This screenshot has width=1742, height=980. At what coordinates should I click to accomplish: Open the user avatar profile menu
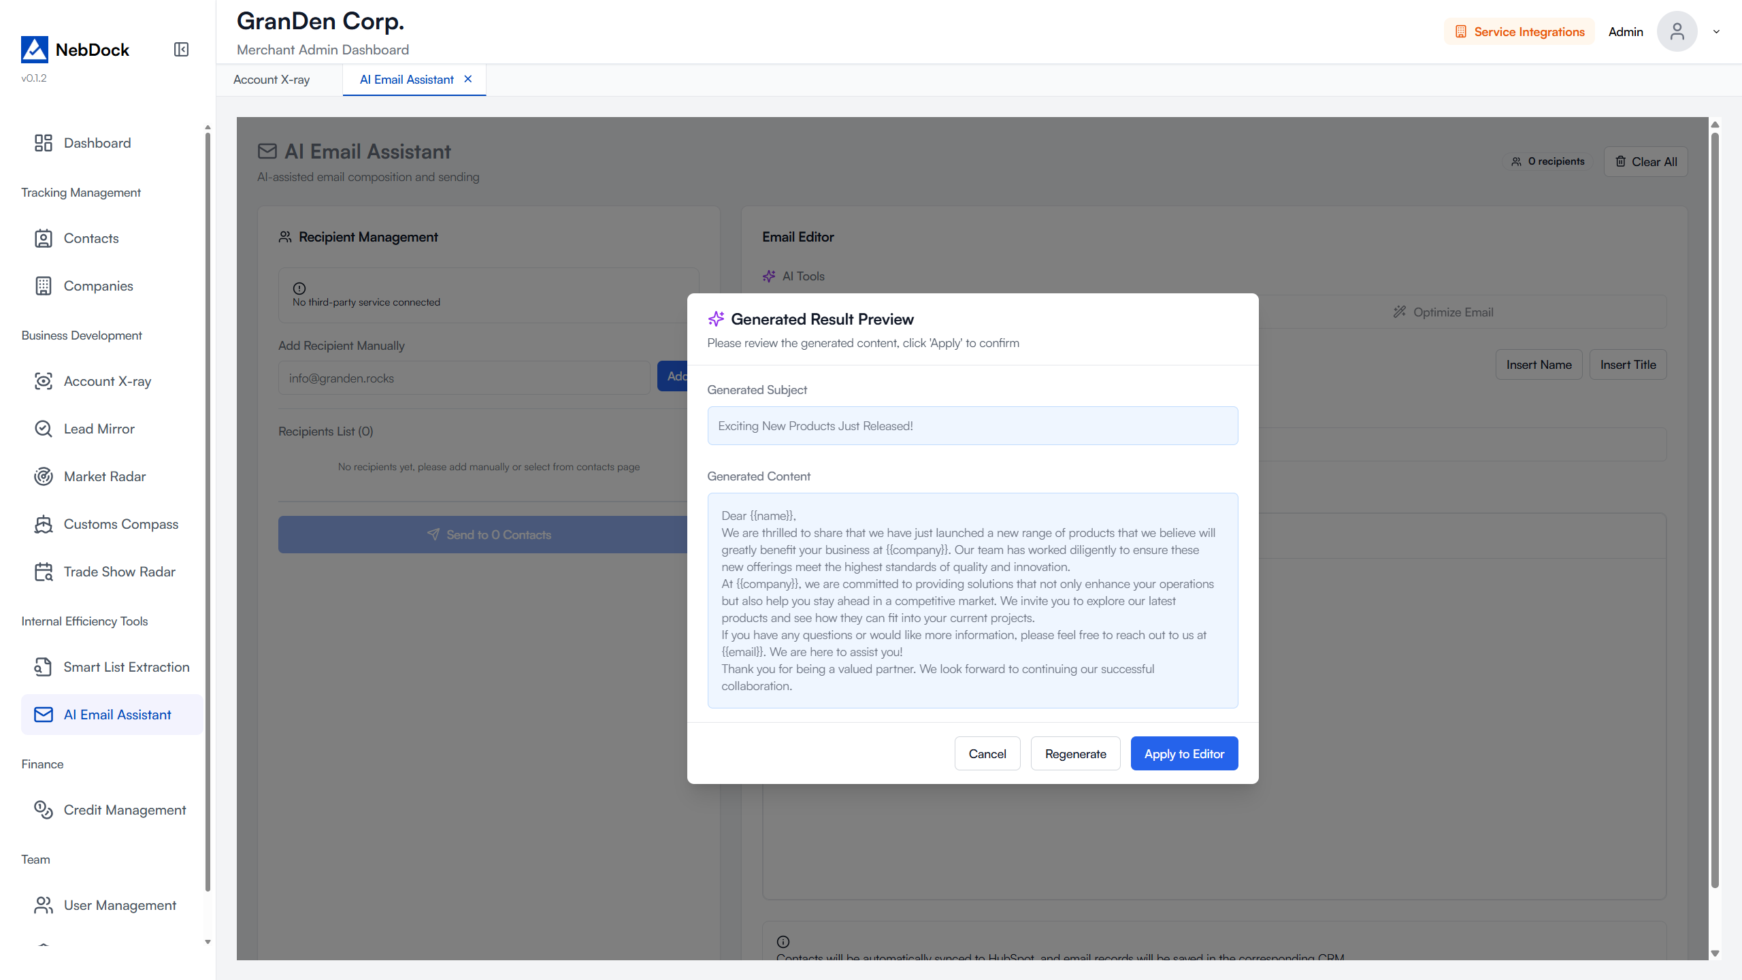pos(1677,31)
